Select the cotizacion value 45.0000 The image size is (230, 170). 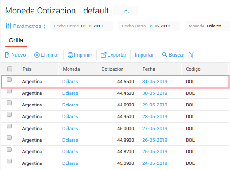pos(126,129)
